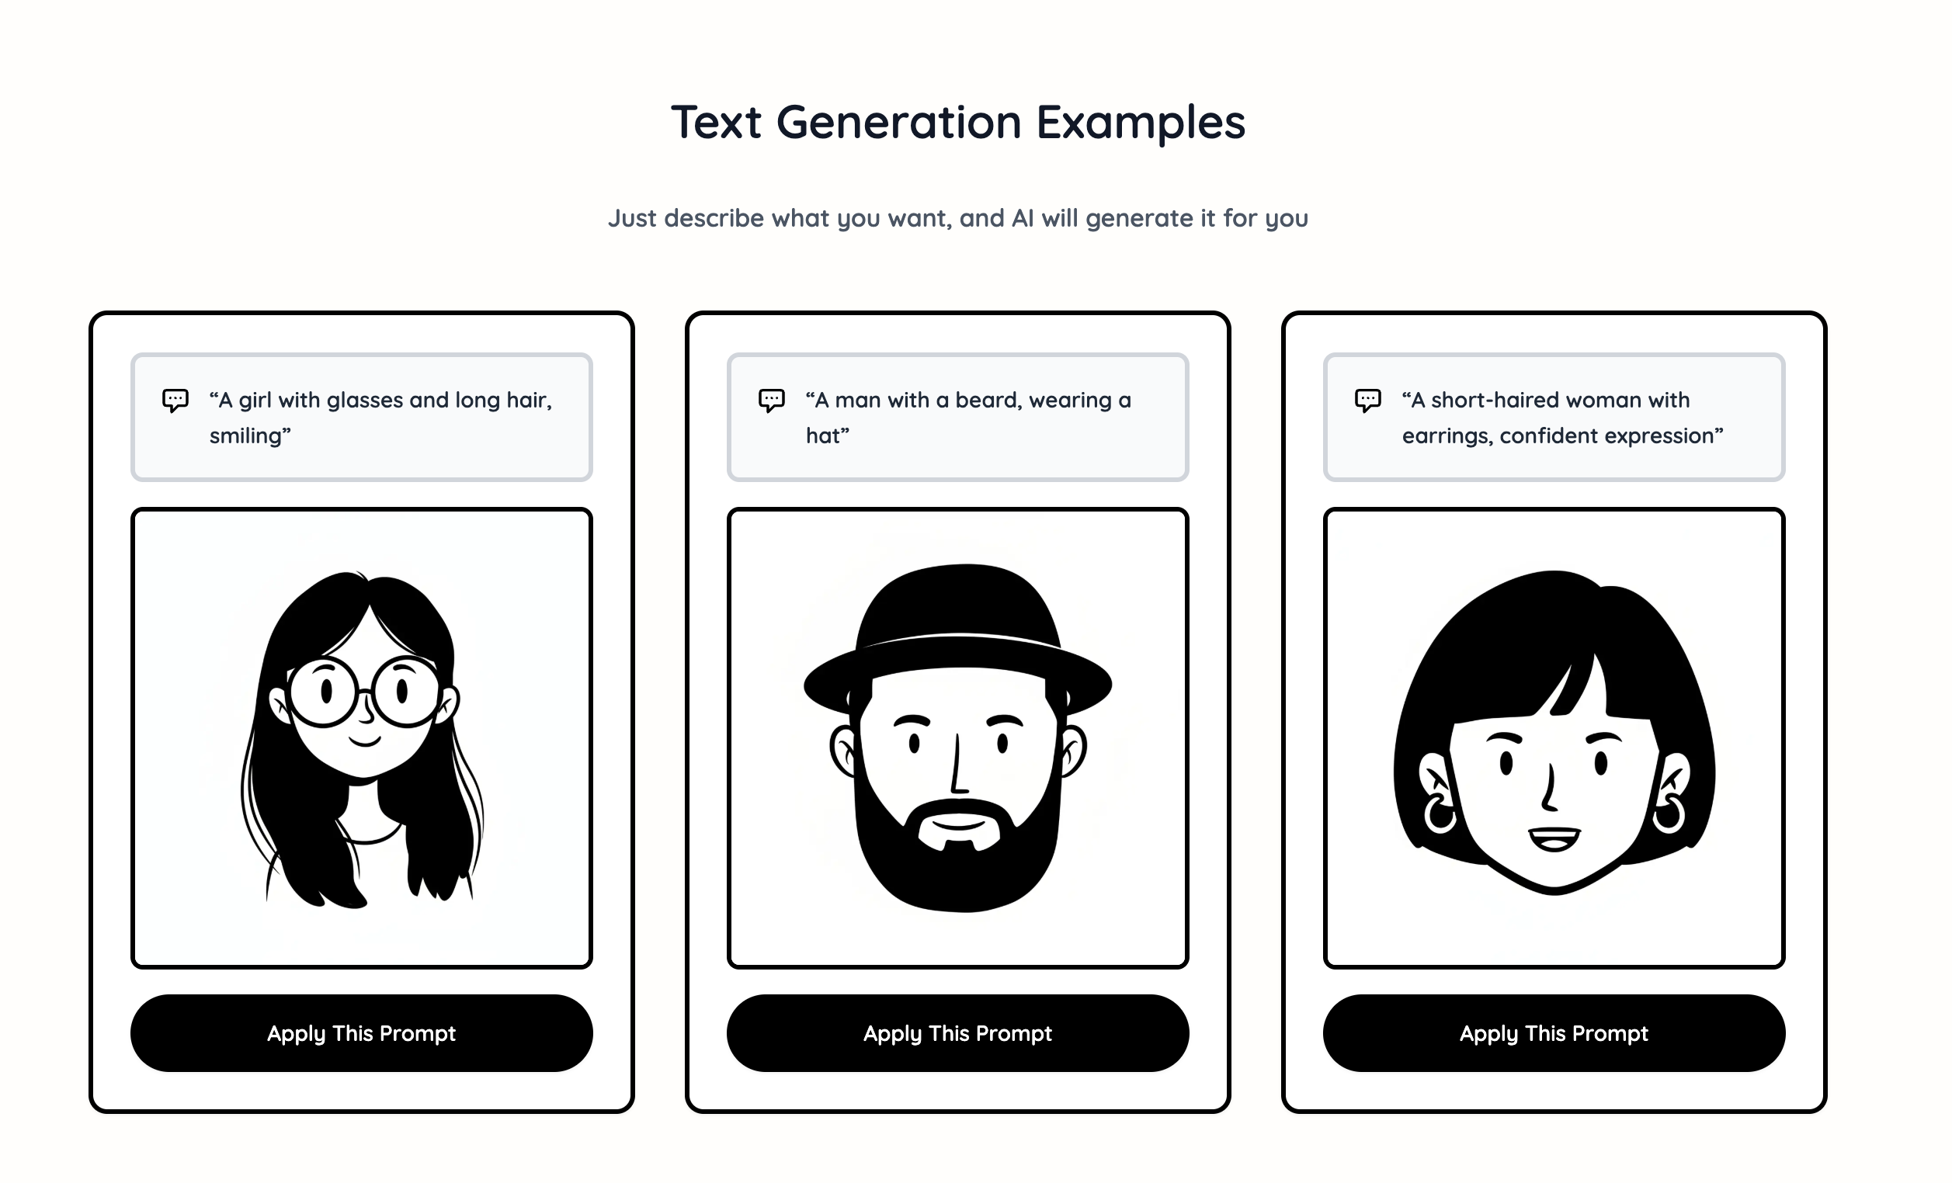Screen dimensions: 1952x1183
Task: Apply the prompt for the girl with glasses
Action: coord(362,1033)
